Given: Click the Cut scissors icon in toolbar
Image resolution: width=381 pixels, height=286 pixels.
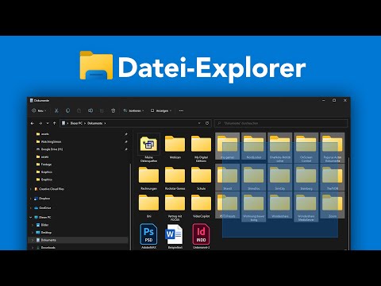Looking at the screenshot, I should 56,110.
